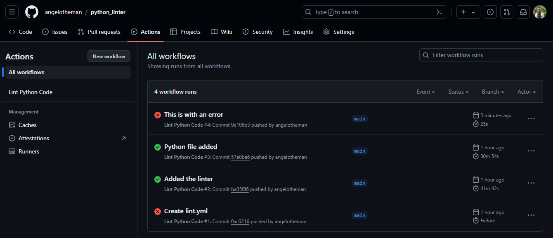Open the notifications inbox icon
553x238 pixels.
[x=523, y=12]
